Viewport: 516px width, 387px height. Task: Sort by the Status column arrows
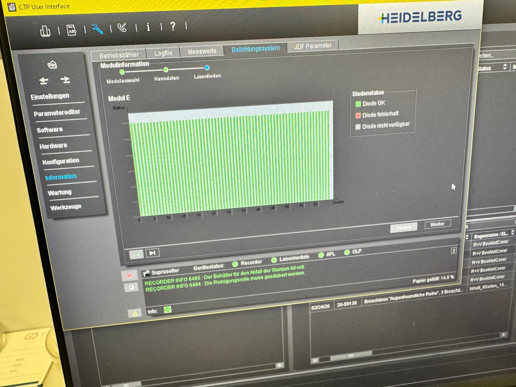(505, 67)
